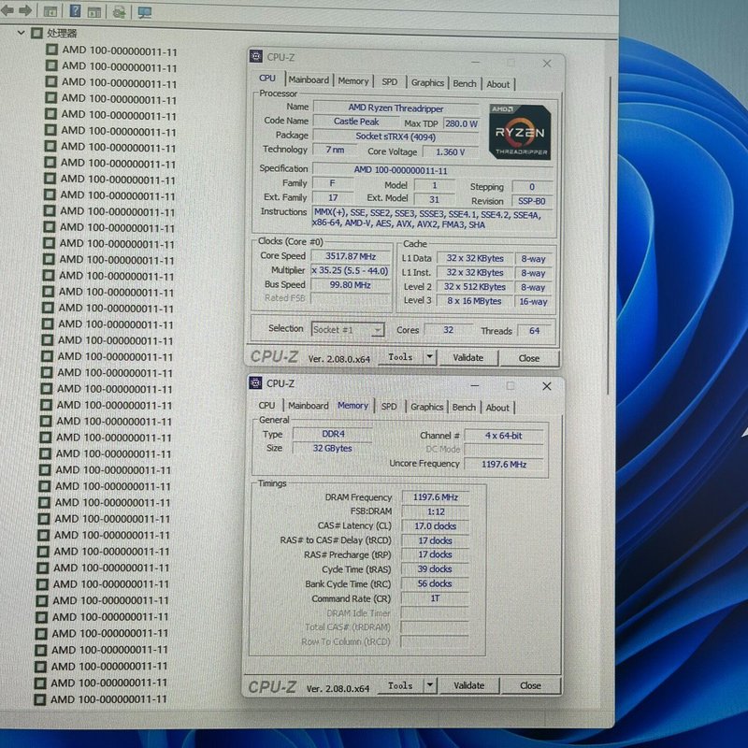Click the Core Voltage value '1.360 V'
This screenshot has height=748, width=748.
(x=451, y=152)
